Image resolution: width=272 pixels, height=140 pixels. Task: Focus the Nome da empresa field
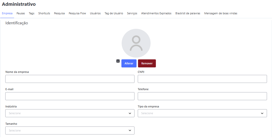pyautogui.click(x=70, y=79)
